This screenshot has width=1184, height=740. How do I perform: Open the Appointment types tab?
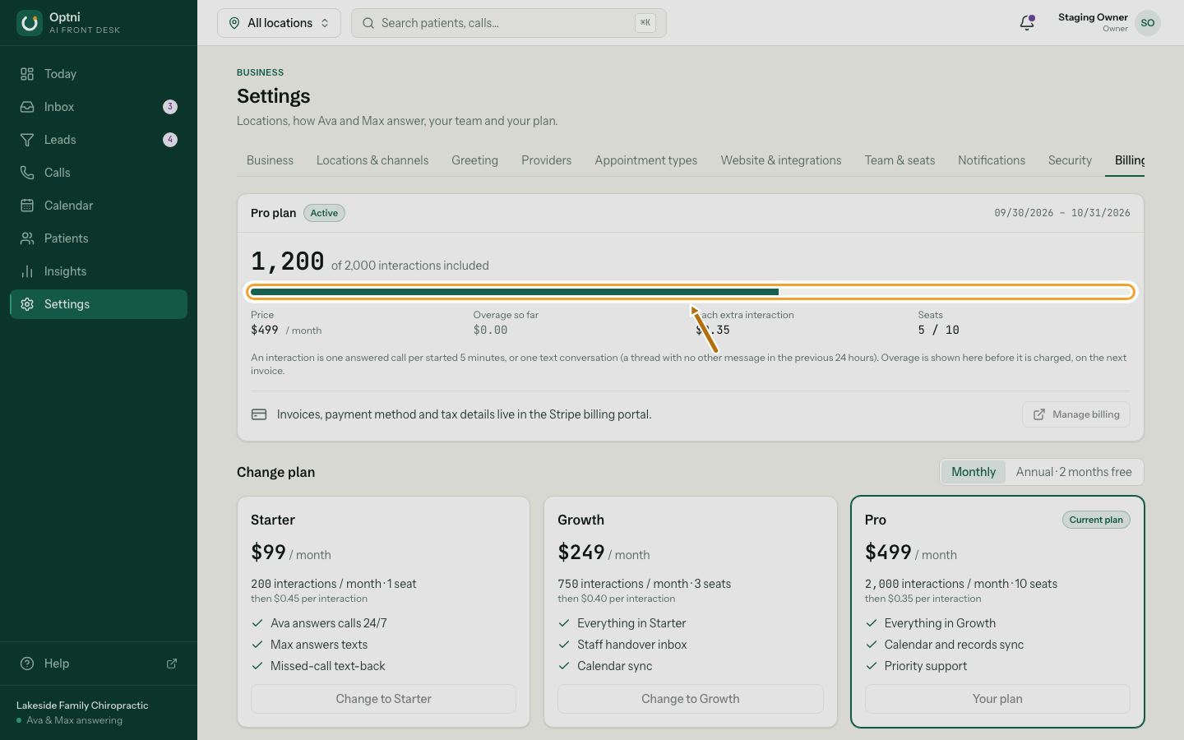[646, 160]
